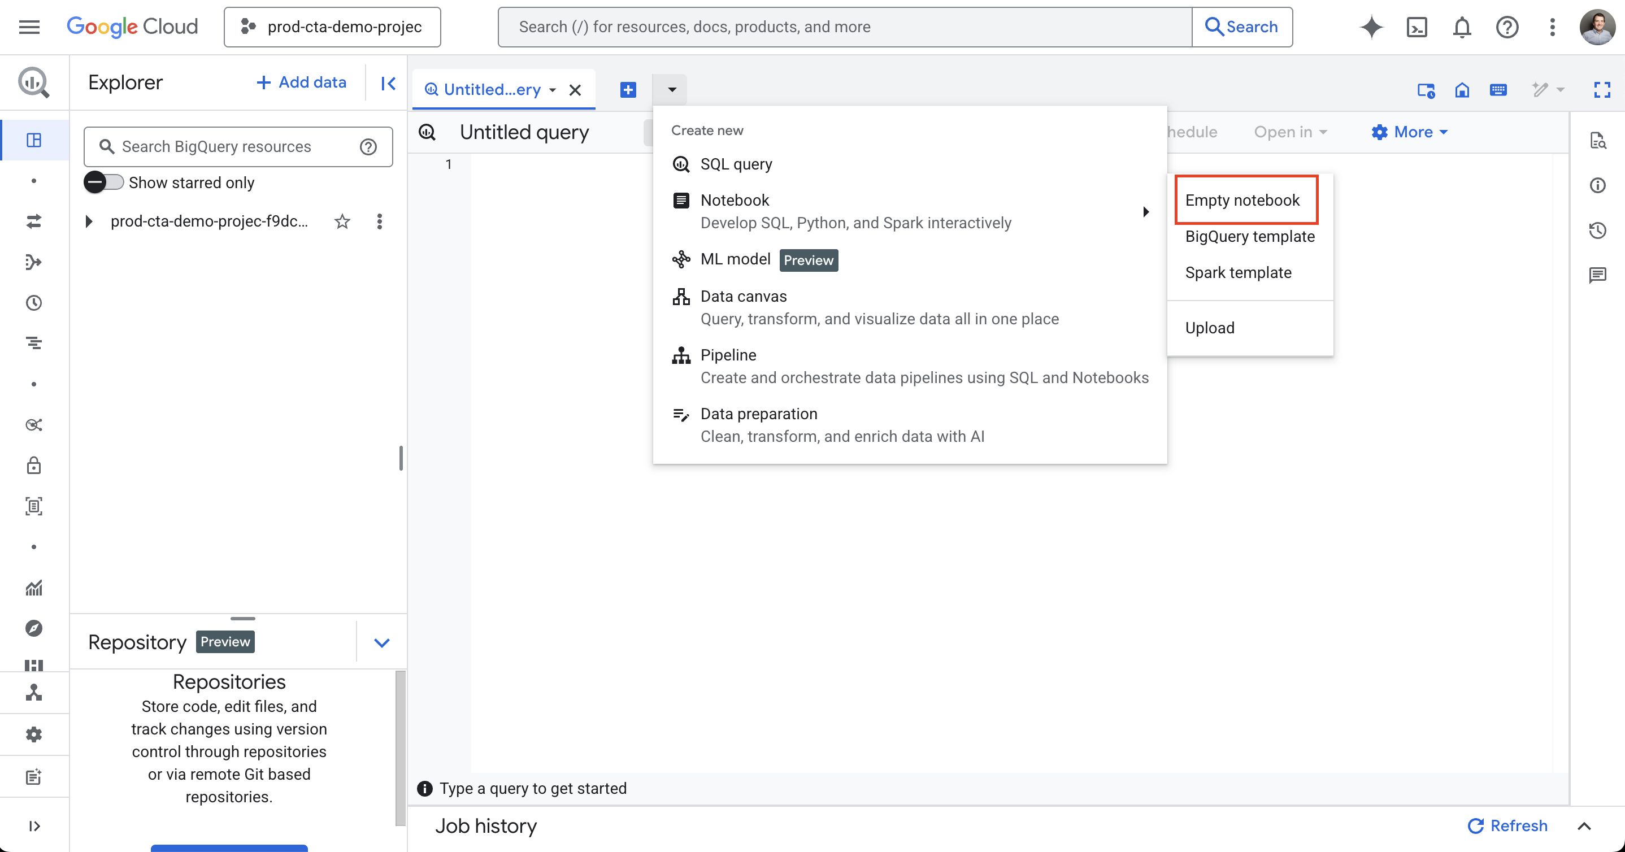Screen dimensions: 1625x852
Task: Open the More dropdown menu
Action: tap(1409, 132)
